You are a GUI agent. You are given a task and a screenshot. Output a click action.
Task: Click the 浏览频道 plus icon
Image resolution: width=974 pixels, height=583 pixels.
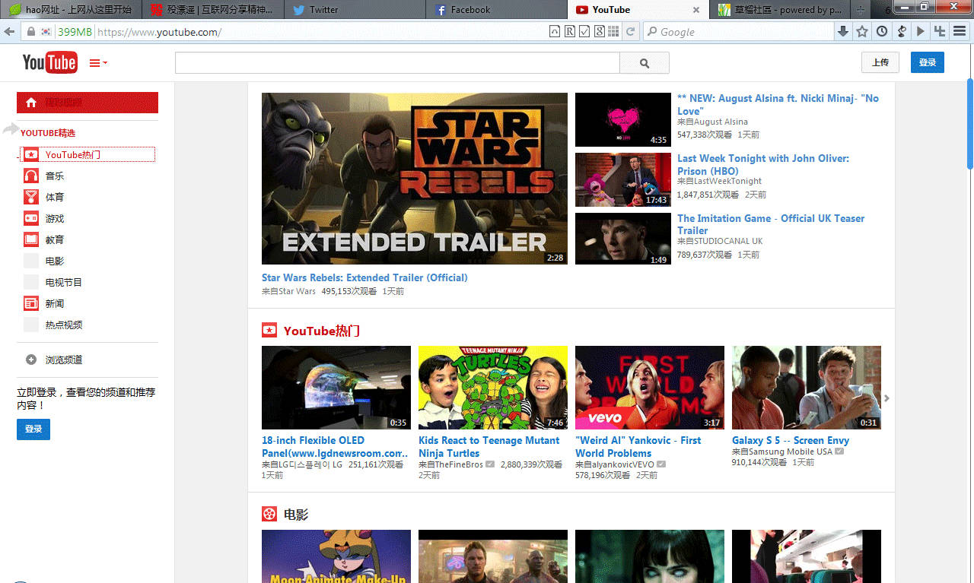[x=31, y=360]
